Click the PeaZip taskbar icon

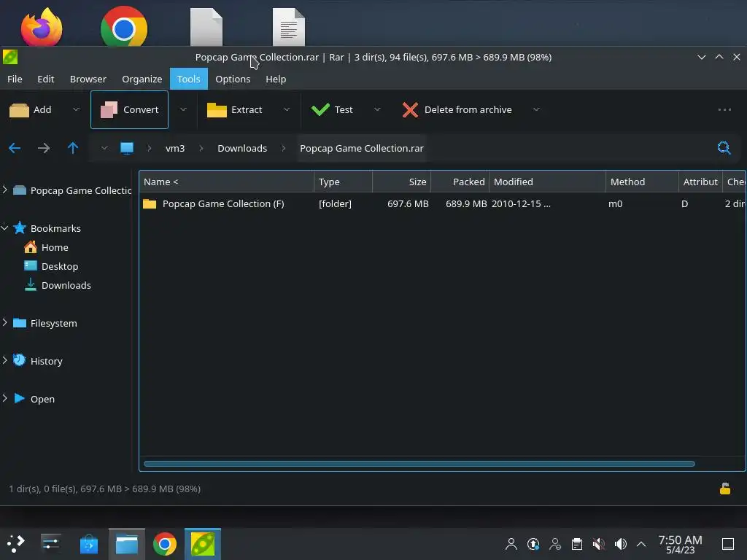coord(203,544)
